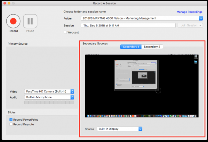Open the Audio microphone dropdown
Viewport: 208px width, 142px height.
coord(72,97)
